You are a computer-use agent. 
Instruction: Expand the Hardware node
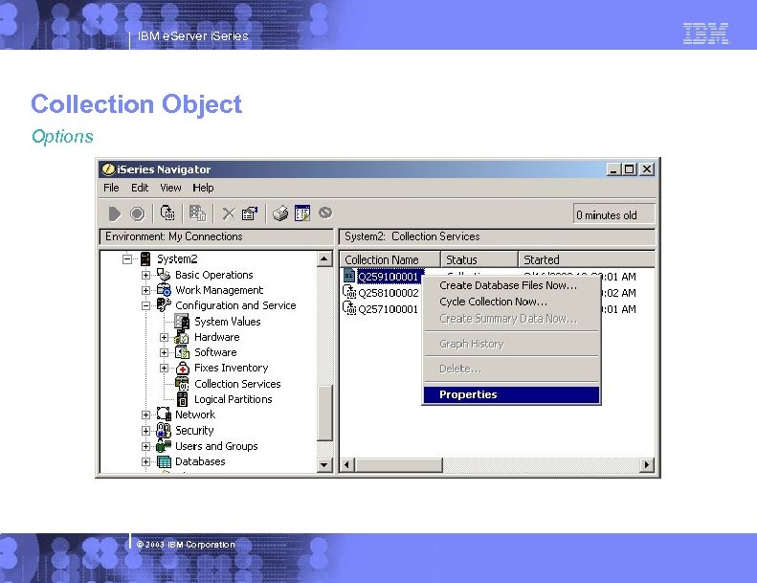point(165,337)
